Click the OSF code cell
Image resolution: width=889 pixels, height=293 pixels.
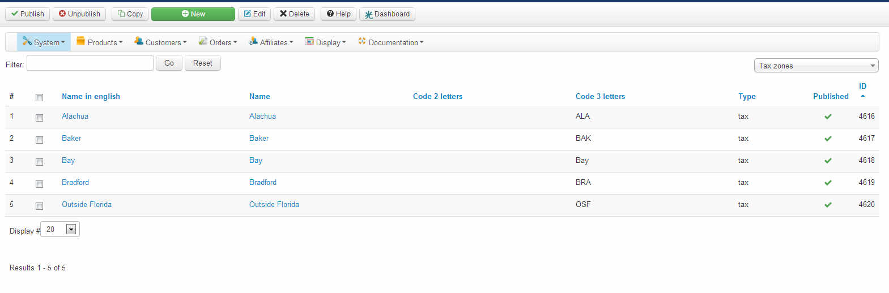point(583,204)
